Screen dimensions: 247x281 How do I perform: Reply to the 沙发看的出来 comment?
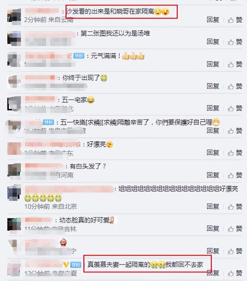[213, 20]
